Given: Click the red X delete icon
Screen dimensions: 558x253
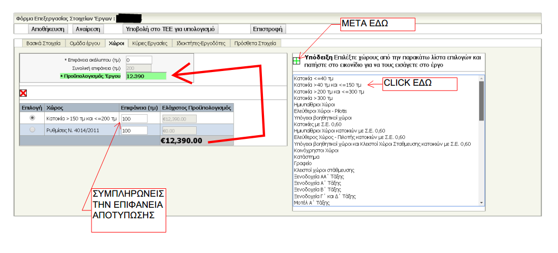Looking at the screenshot, I should click(x=23, y=93).
